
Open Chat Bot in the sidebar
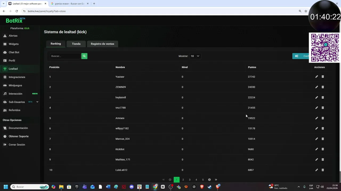tap(14, 52)
